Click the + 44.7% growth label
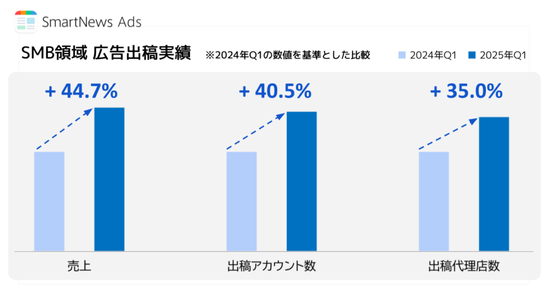The width and height of the screenshot is (548, 286). 81,91
